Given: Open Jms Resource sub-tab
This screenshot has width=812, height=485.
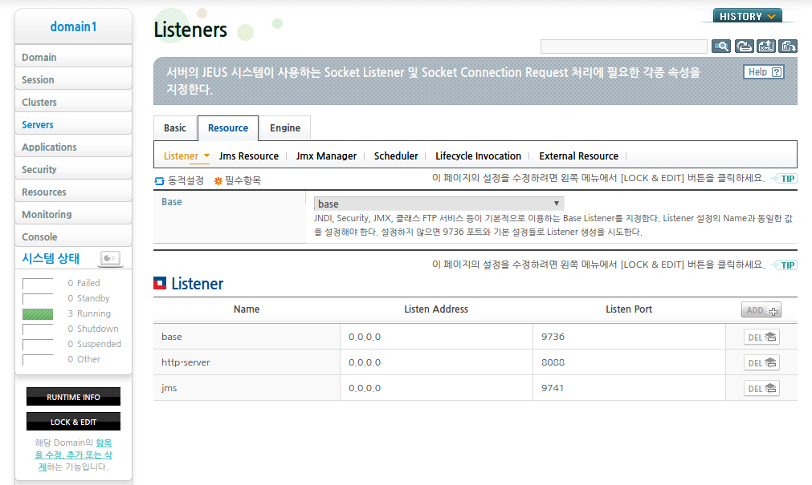Looking at the screenshot, I should [248, 156].
